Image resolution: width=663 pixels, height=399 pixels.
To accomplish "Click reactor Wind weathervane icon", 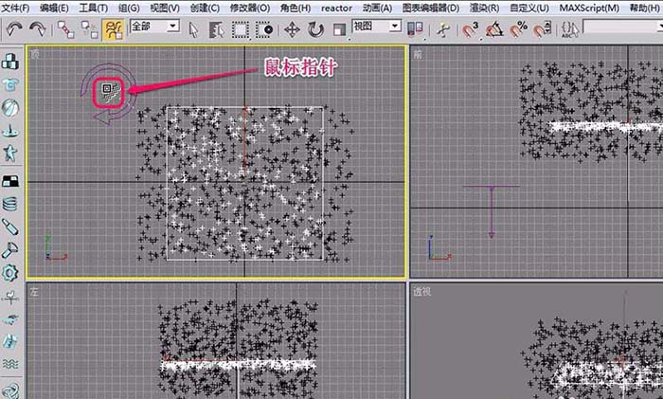I will pos(10,298).
